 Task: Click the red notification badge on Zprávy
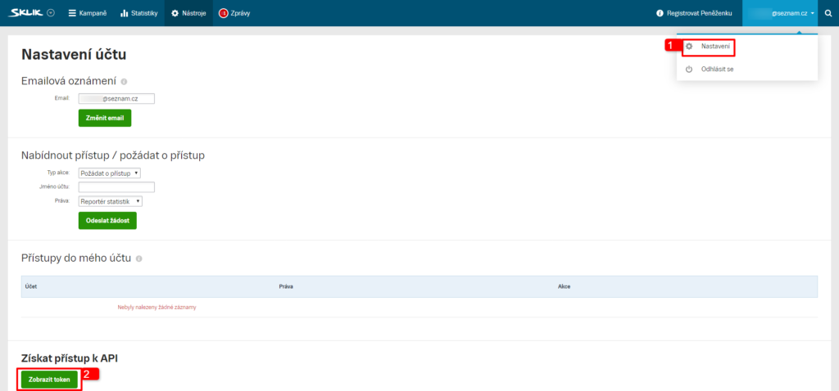tap(224, 13)
